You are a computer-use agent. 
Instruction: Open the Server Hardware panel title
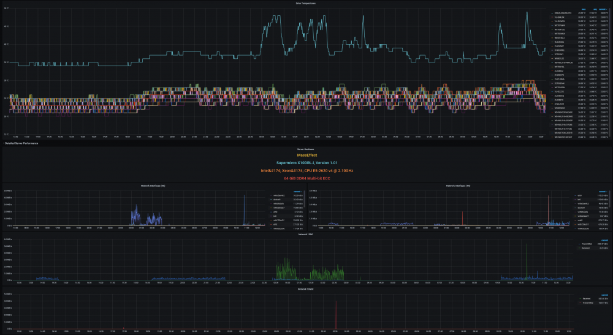(x=306, y=149)
